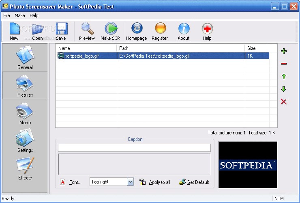Click the caption text input field
The width and height of the screenshot is (300, 203).
(x=134, y=148)
